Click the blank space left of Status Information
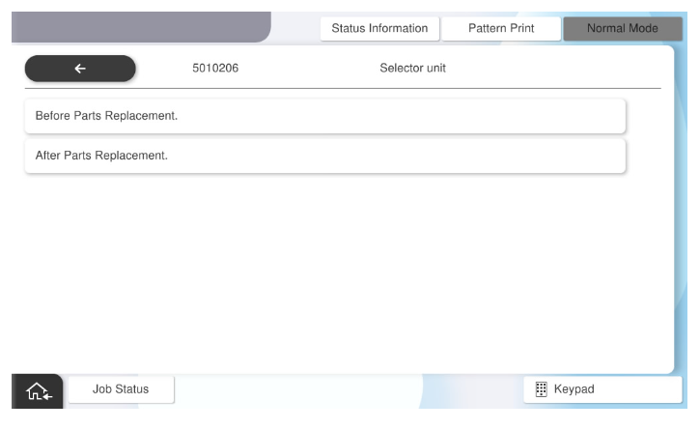Image resolution: width=700 pixels, height=430 pixels. [294, 29]
